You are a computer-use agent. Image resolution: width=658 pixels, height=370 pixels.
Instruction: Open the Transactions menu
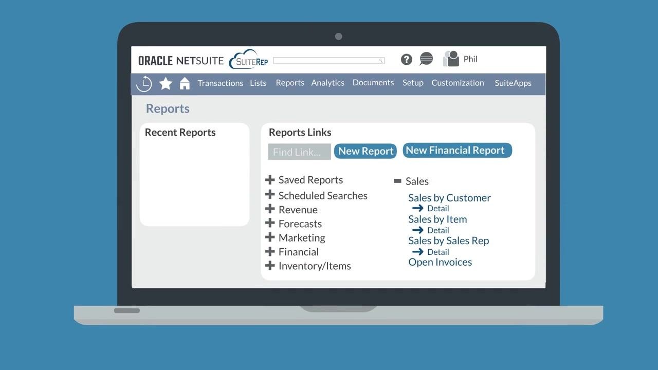[x=220, y=83]
